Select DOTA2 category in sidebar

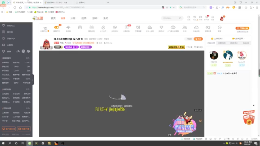28,63
